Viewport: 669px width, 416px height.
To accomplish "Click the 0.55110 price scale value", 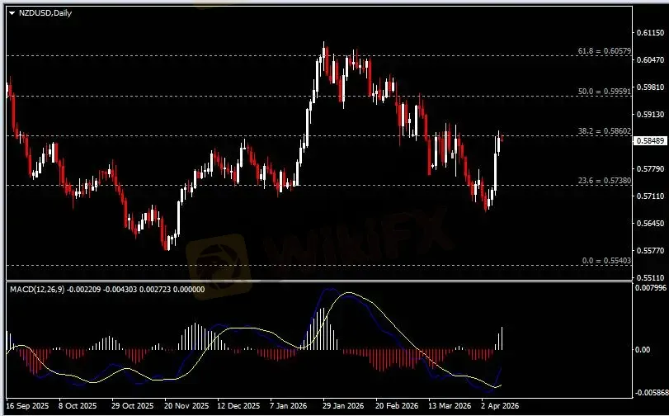I will [650, 277].
